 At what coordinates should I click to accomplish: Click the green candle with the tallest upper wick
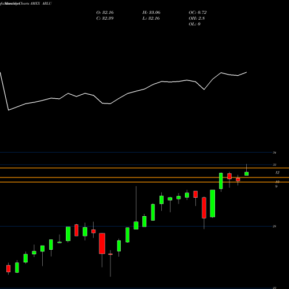136,225
